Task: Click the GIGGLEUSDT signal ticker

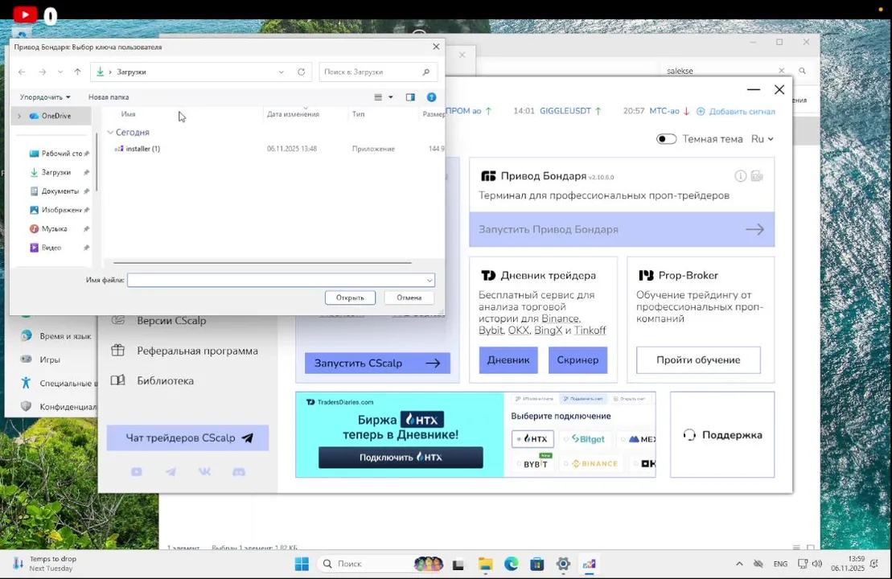Action: 565,111
